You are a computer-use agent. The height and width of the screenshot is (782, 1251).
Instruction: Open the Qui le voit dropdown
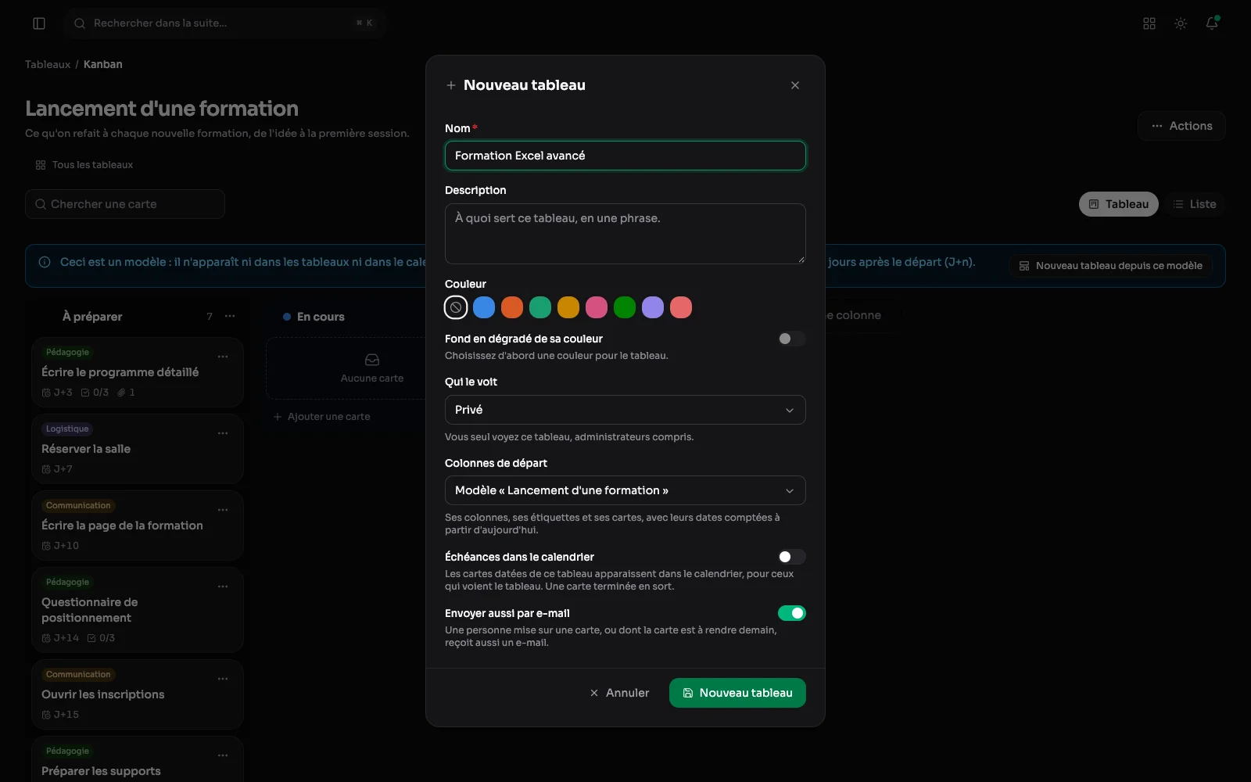pyautogui.click(x=625, y=410)
